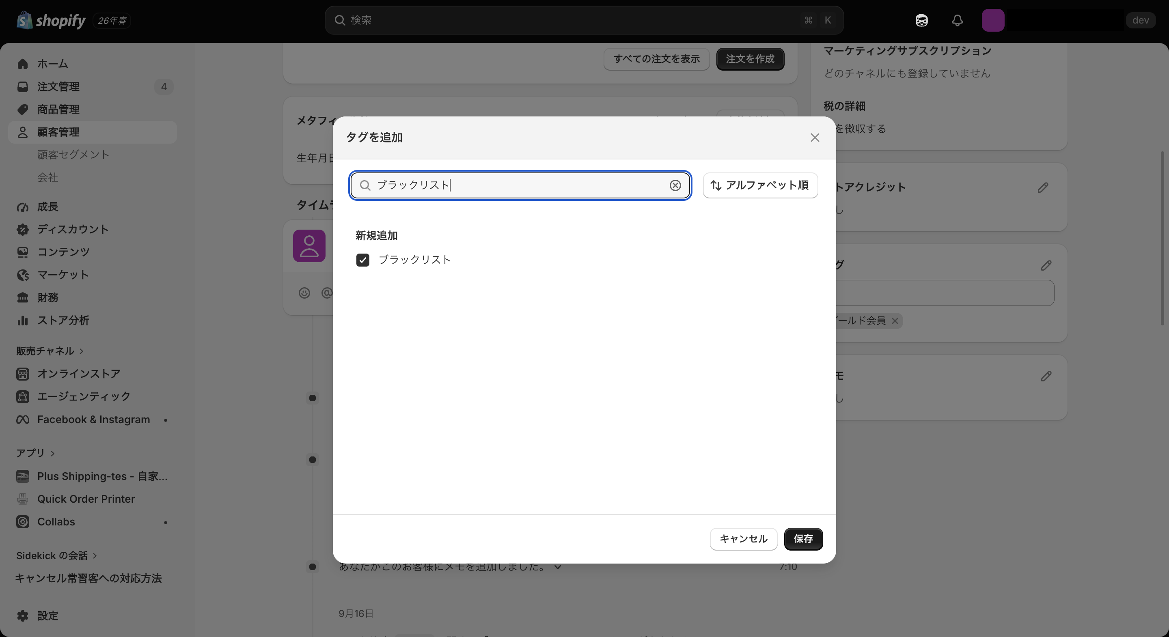Open キャンセル常習客への対応方法 conversation
Image resolution: width=1169 pixels, height=637 pixels.
88,579
